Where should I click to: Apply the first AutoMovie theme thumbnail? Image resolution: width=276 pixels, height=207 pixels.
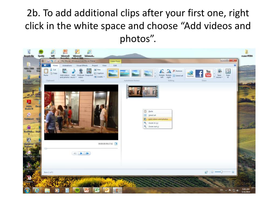(x=113, y=73)
